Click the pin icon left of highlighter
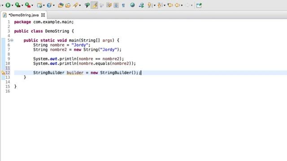 click(x=87, y=5)
